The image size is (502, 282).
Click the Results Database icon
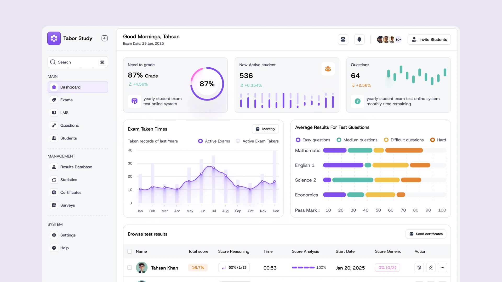(54, 167)
